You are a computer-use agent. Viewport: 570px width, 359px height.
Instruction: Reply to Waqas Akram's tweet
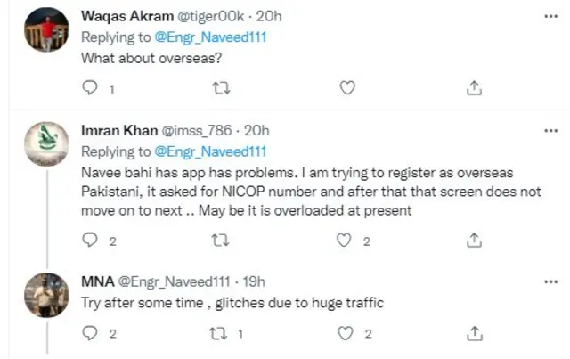88,87
